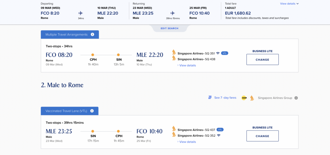Viewport: 330px width, 155px height.
Task: Click info icon next to Singapore Airlines Group
Action: point(296,98)
